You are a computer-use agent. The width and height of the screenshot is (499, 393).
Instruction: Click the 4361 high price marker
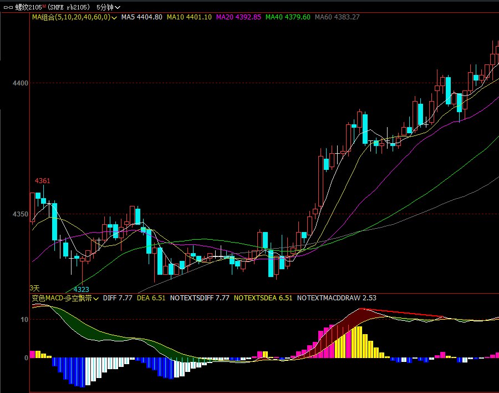pos(42,181)
